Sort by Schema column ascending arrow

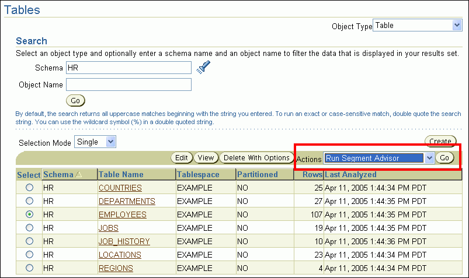78,175
